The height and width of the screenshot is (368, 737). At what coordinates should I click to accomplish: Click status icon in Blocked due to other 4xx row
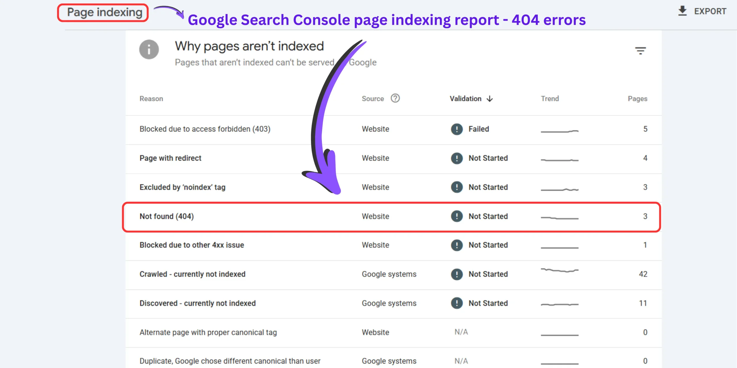coord(457,245)
